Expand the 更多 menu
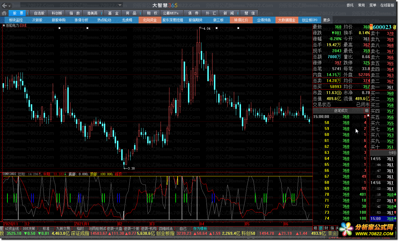399x241 pixels. click(x=327, y=20)
